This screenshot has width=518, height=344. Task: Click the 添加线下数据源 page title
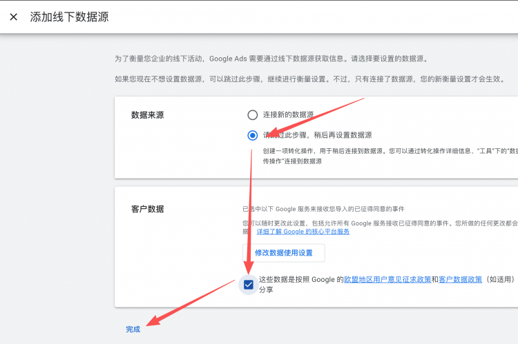tap(69, 17)
